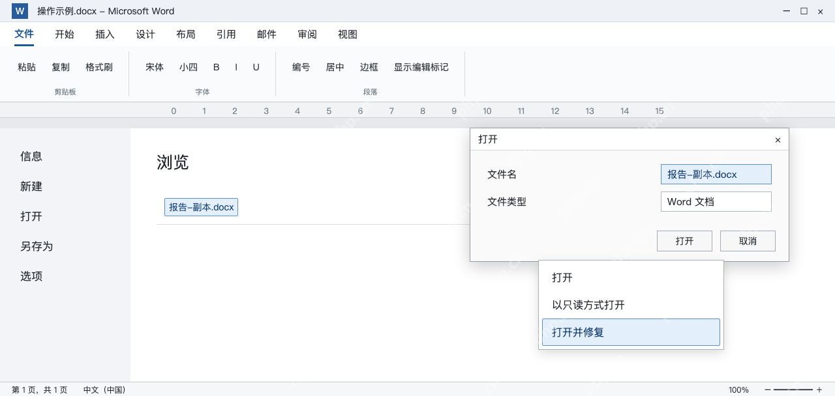
Task: Select the first 打开 entry in the dropdown menu
Action: pyautogui.click(x=631, y=277)
